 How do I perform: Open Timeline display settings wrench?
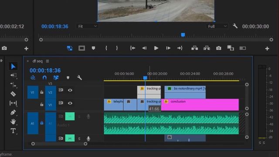[79, 78]
